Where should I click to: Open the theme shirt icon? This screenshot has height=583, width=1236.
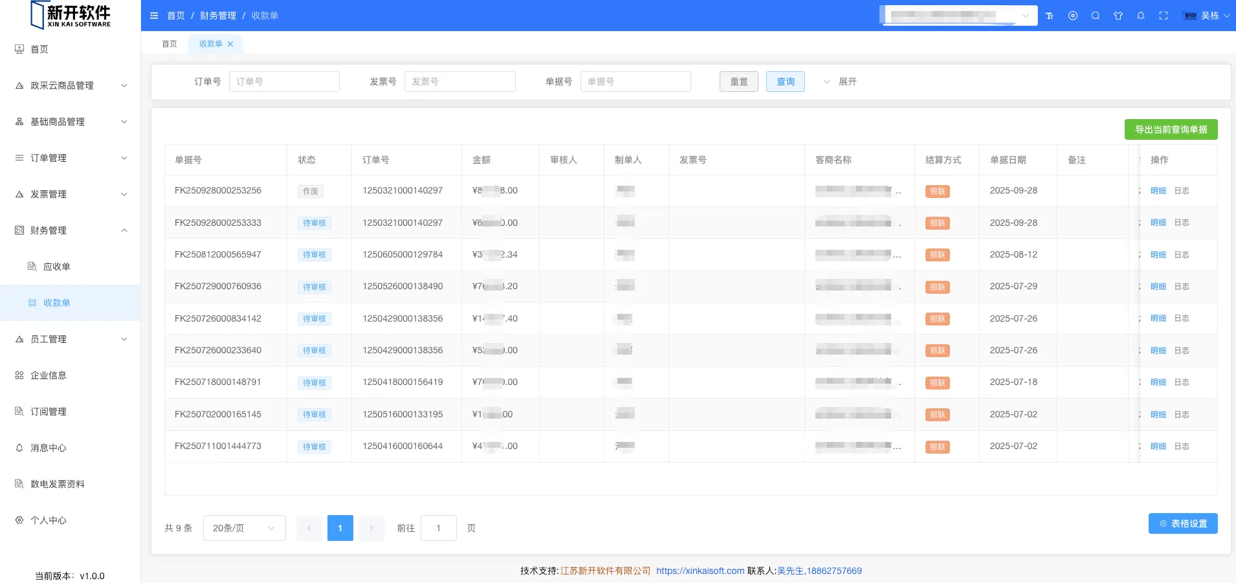[x=1118, y=16]
